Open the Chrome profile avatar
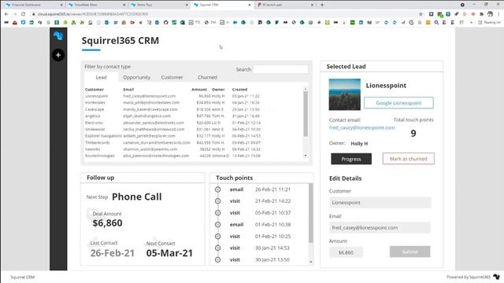 pos(490,14)
